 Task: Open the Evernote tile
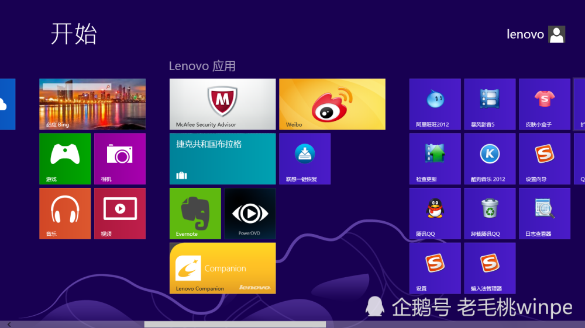pos(195,214)
